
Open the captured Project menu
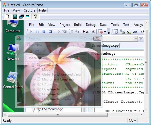(x=65, y=25)
